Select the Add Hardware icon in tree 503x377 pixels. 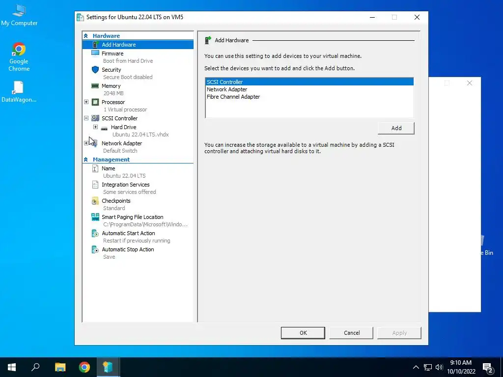95,45
